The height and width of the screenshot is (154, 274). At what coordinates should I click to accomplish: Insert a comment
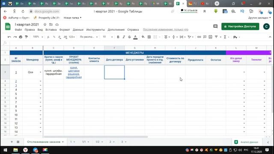pos(205,37)
